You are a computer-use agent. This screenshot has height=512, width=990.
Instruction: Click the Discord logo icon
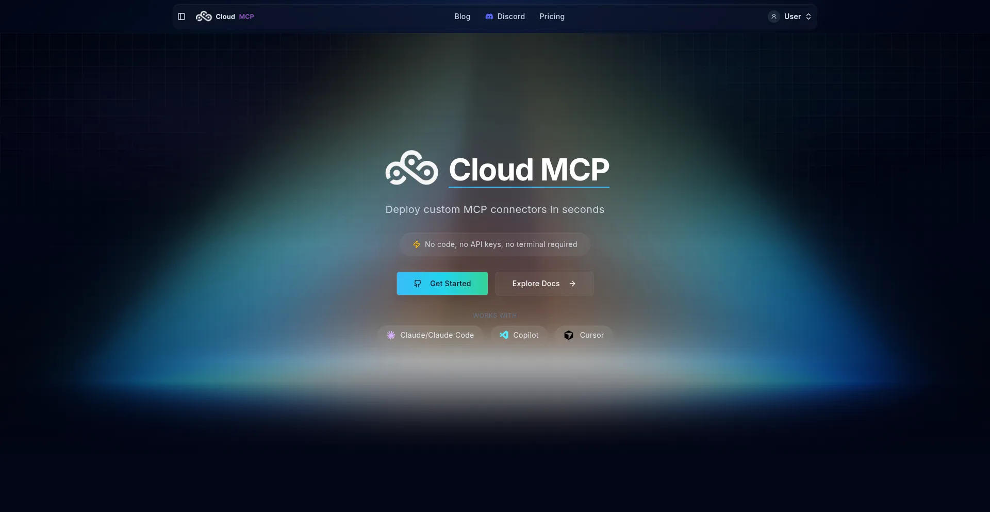point(489,16)
